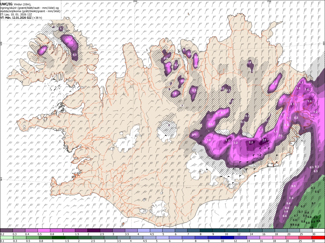325x243 pixels.
Task: Click the "2.3" precipitation value on the map
Action: pos(292,104)
